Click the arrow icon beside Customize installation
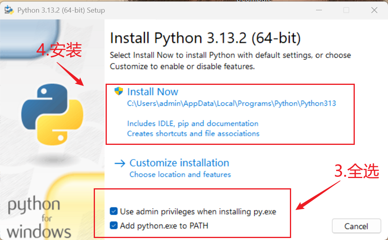Image resolution: width=388 pixels, height=240 pixels. pos(120,163)
